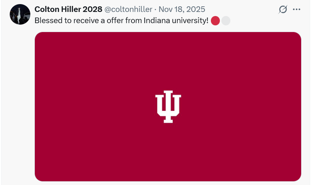The width and height of the screenshot is (312, 185).
Task: Click the word 'Indiana' in the tweet
Action: coord(157,21)
